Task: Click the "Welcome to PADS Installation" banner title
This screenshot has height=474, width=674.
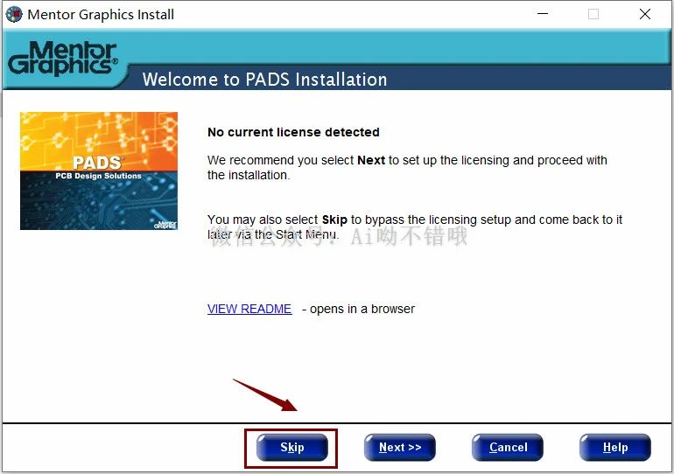Action: (x=264, y=80)
